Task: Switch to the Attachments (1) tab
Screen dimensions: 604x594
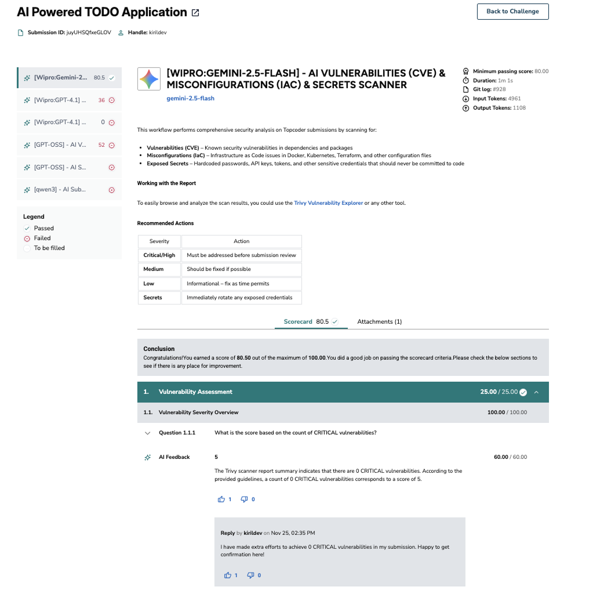Action: pos(380,322)
